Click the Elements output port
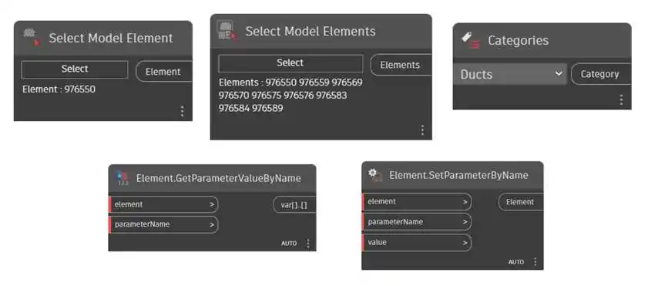Viewport: 648px width, 286px height. coord(400,65)
